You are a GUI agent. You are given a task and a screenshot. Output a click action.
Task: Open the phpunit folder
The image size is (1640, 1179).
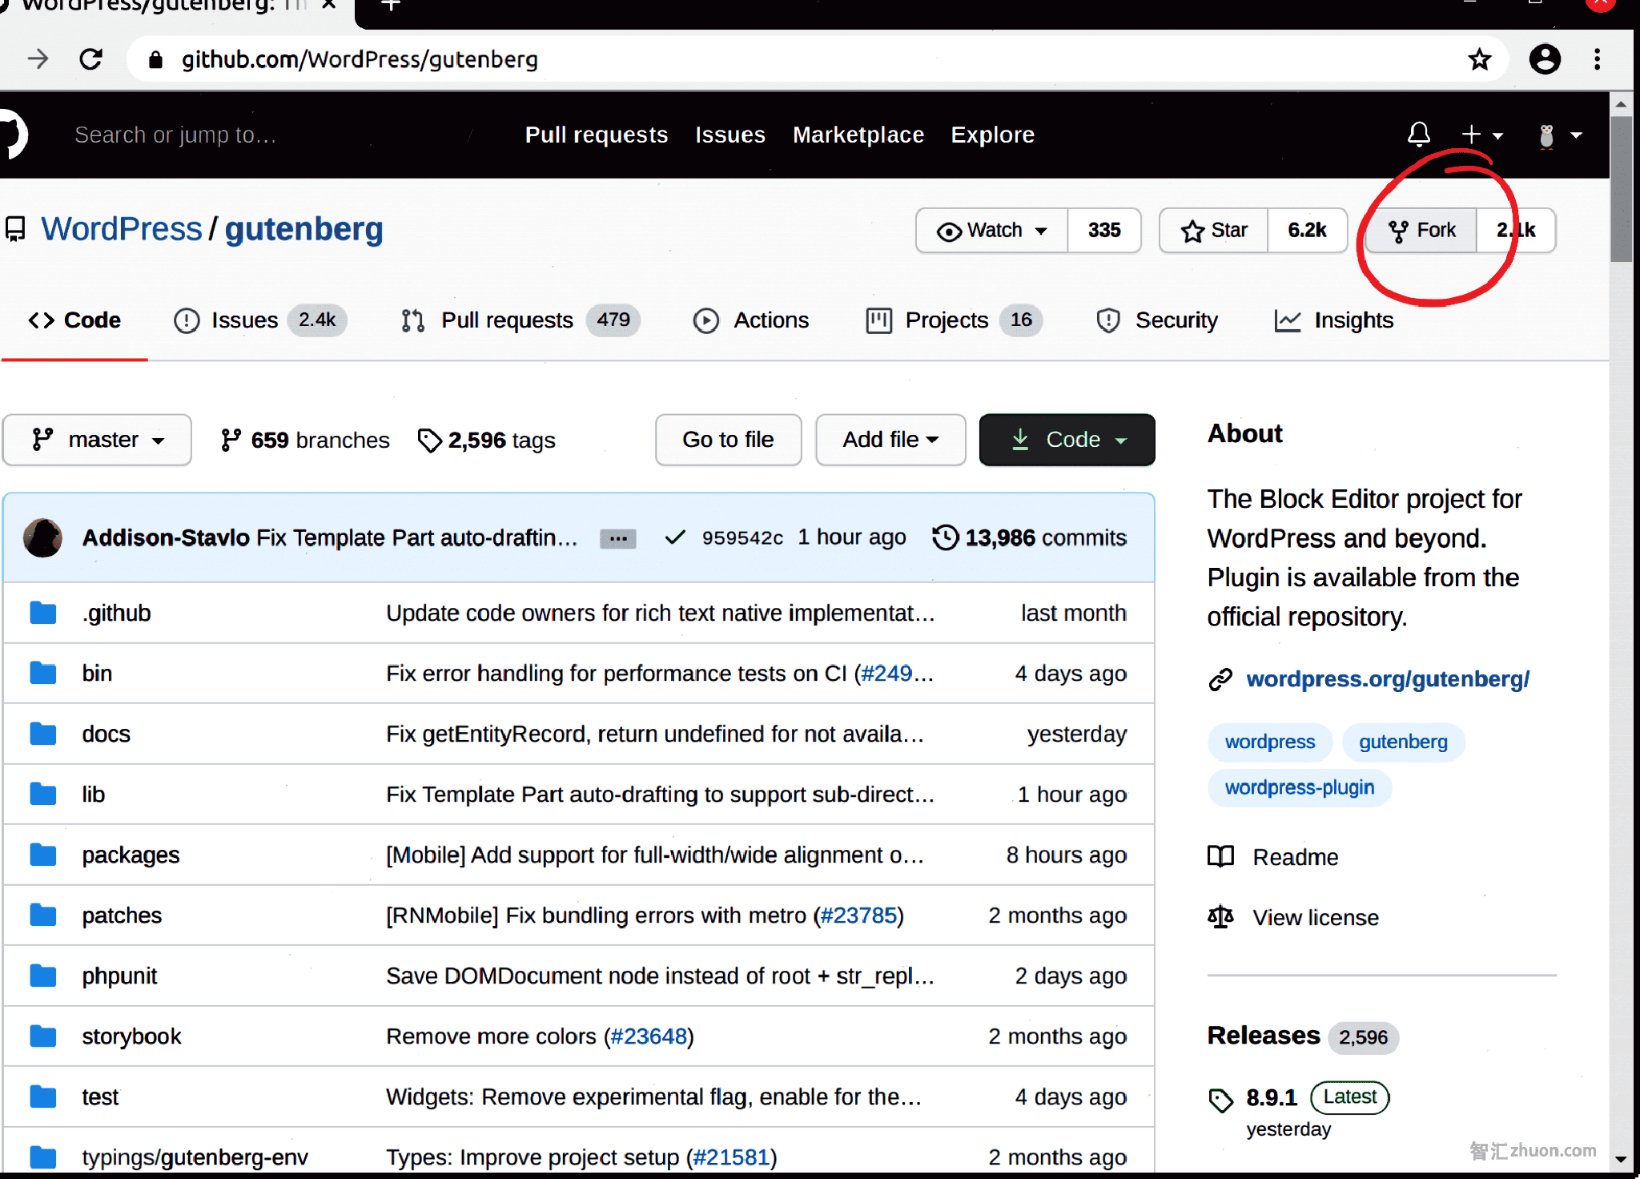click(x=119, y=976)
